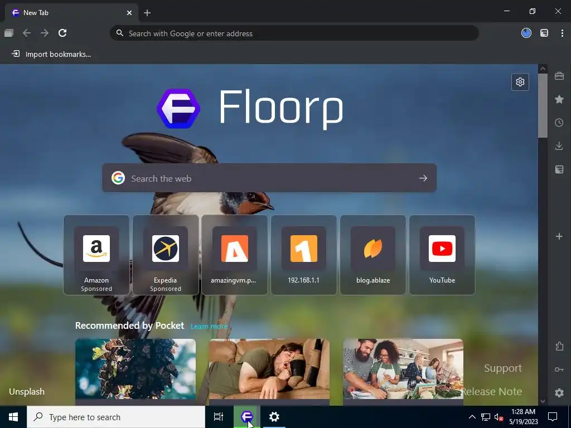Open the application menu three dots
The image size is (571, 428).
562,33
